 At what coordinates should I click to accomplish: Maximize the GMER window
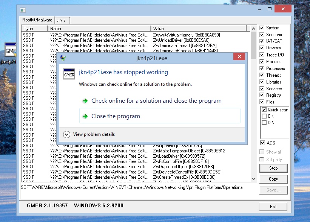(270, 9)
